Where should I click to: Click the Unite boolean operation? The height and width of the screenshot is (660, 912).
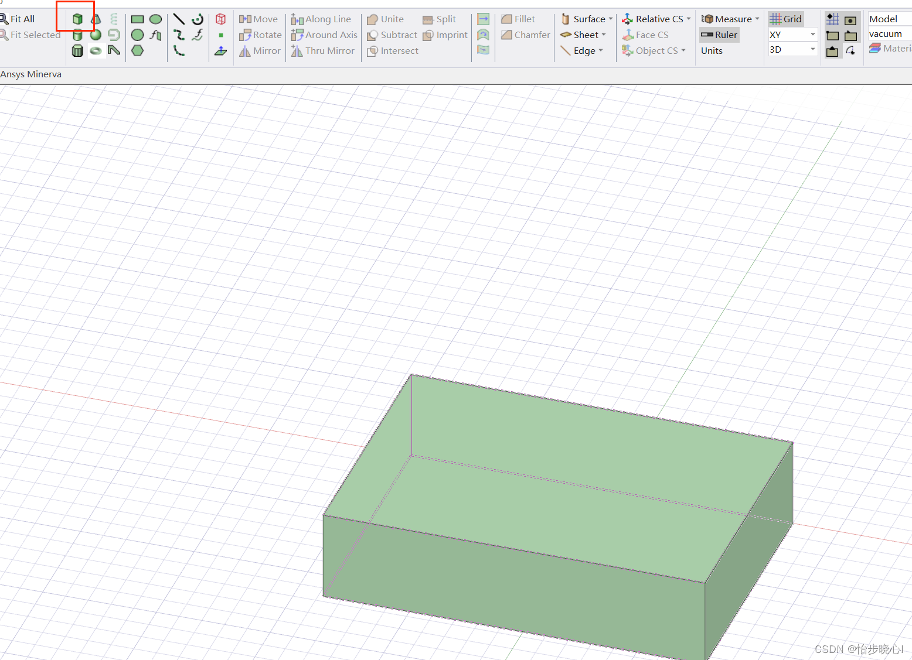[385, 19]
